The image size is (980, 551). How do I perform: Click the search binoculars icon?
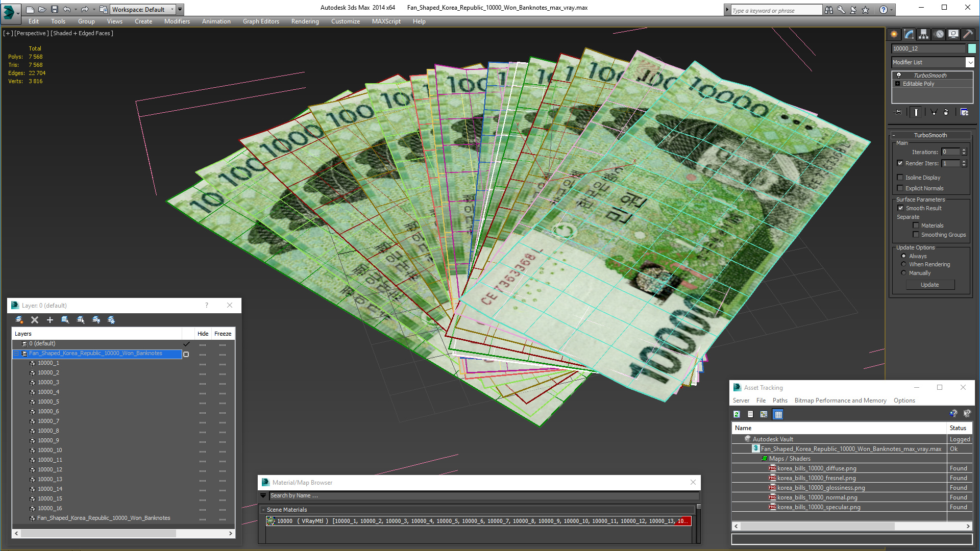click(x=828, y=10)
